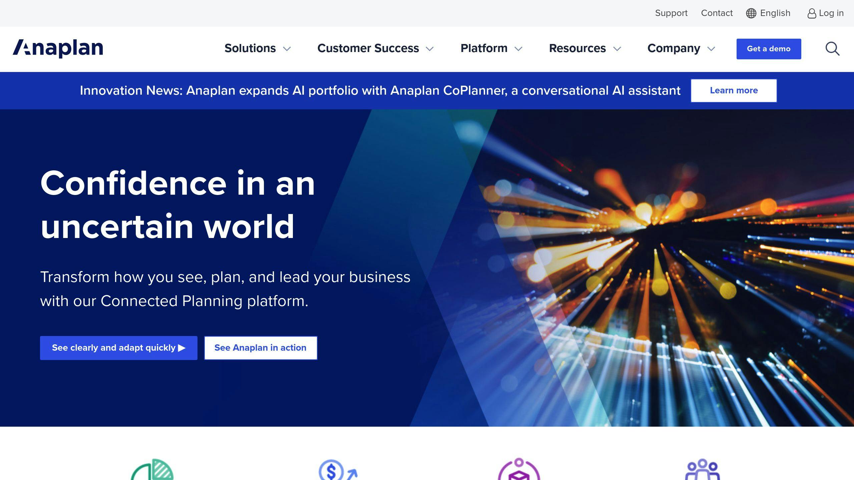Click the Anaplan logo
The height and width of the screenshot is (480, 854).
58,48
